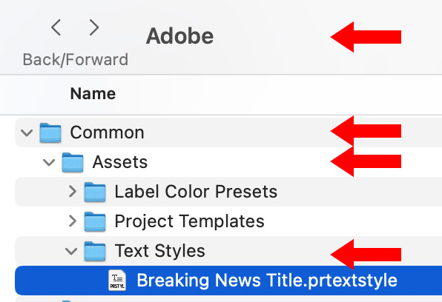The image size is (442, 302).
Task: Click the PRSTYL file icon
Action: click(x=117, y=281)
